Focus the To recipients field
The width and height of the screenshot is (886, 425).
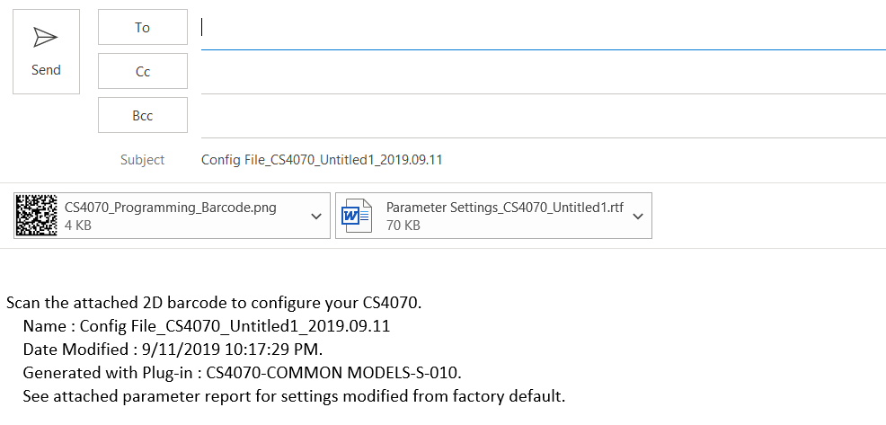click(x=539, y=28)
